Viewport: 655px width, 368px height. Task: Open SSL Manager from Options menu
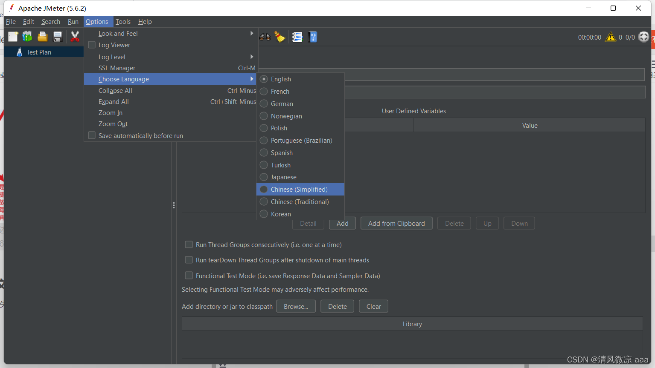(x=171, y=68)
